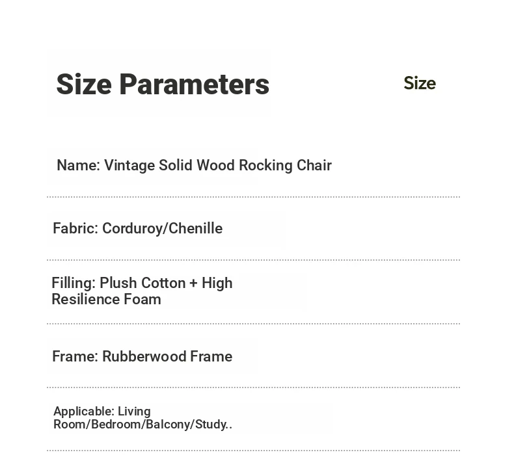Image resolution: width=514 pixels, height=472 pixels.
Task: Click the "Size Parameters" heading
Action: pyautogui.click(x=163, y=85)
